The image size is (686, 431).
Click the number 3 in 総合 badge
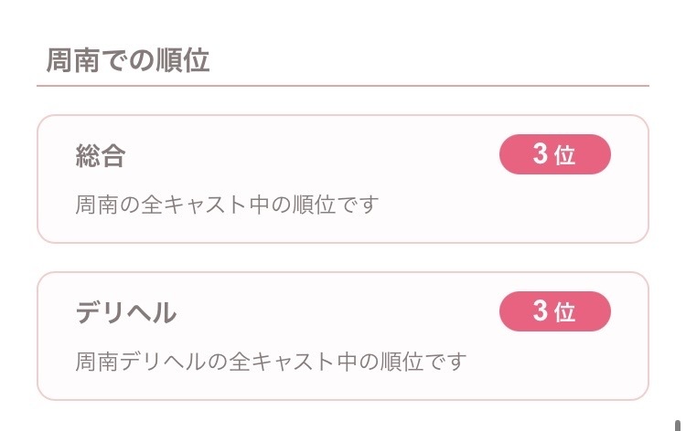coord(540,154)
